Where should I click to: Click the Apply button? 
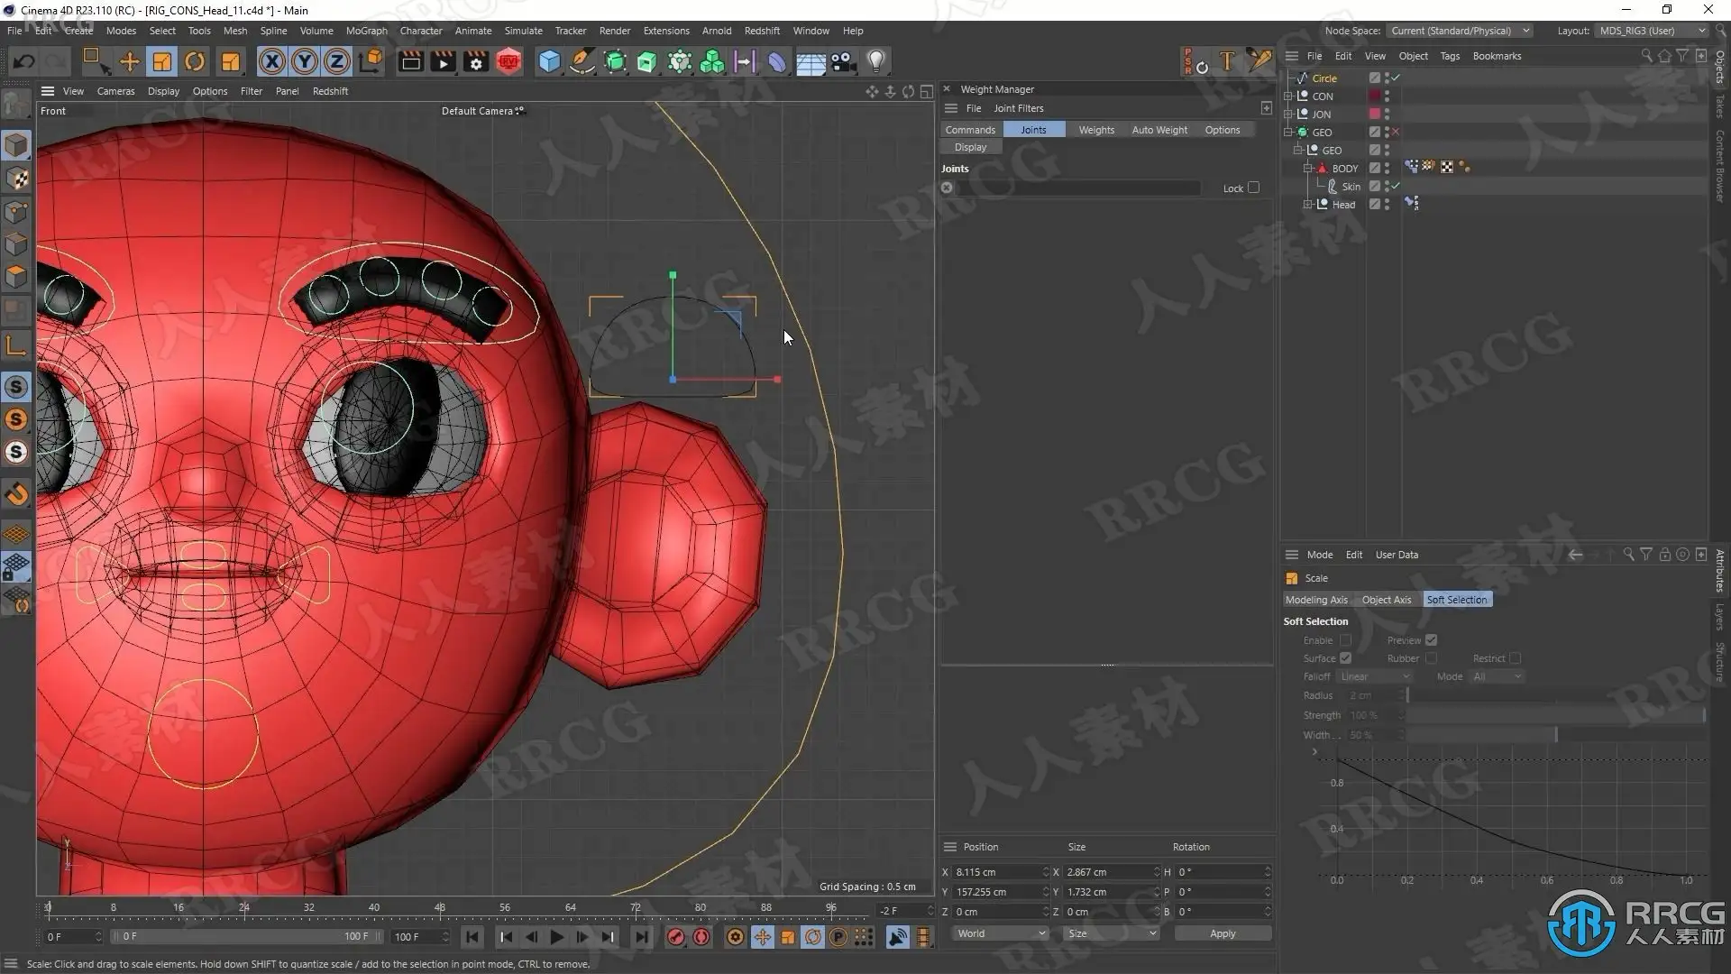1222,933
